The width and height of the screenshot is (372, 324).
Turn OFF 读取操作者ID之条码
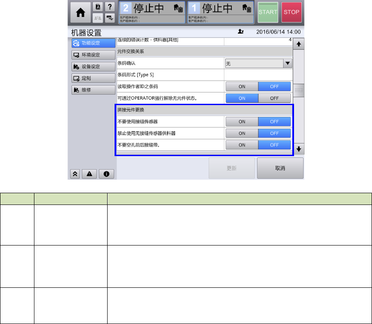(x=274, y=86)
